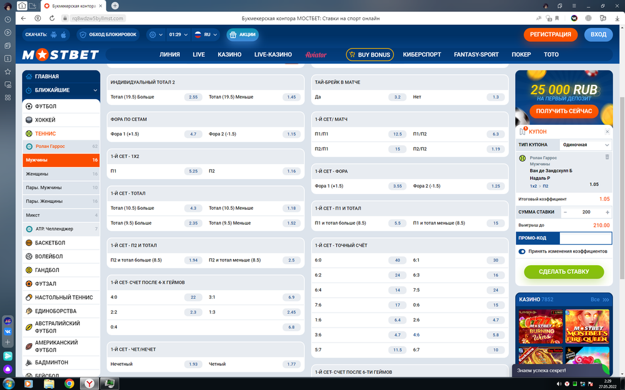Click the icon beside АМЕРИКАНСКИЙ ФУТБОЛ

[x=29, y=346]
